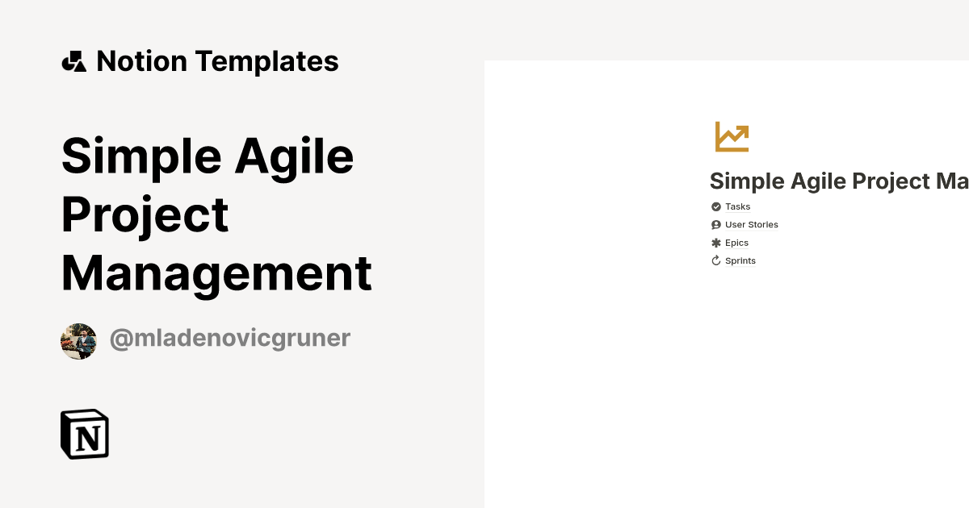Image resolution: width=969 pixels, height=508 pixels.
Task: Click the Notion Templates puzzle piece logo
Action: coord(73,60)
